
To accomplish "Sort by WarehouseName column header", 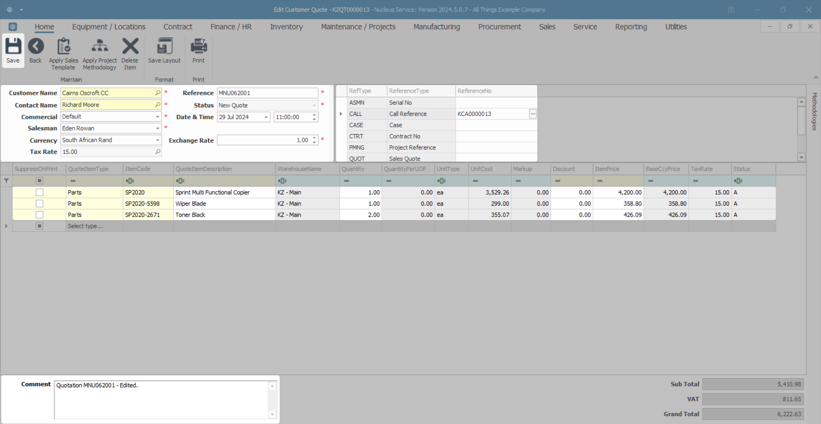I will (307, 169).
